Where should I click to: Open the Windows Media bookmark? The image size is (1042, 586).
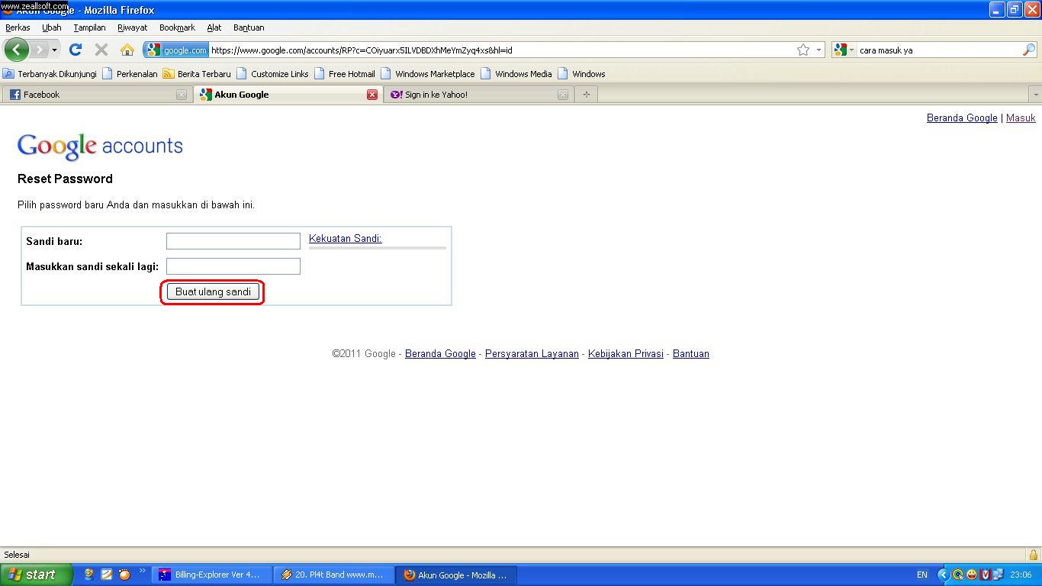[516, 74]
